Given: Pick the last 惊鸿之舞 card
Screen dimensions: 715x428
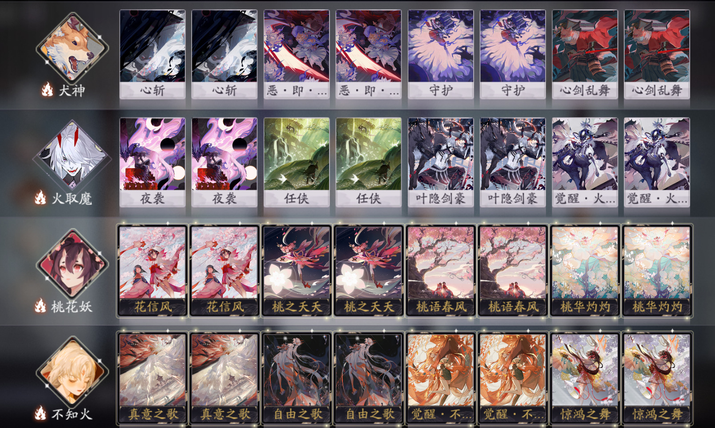Looking at the screenshot, I should (657, 379).
